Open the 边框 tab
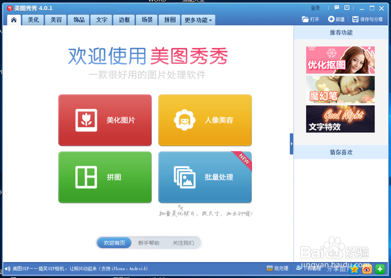 124,20
